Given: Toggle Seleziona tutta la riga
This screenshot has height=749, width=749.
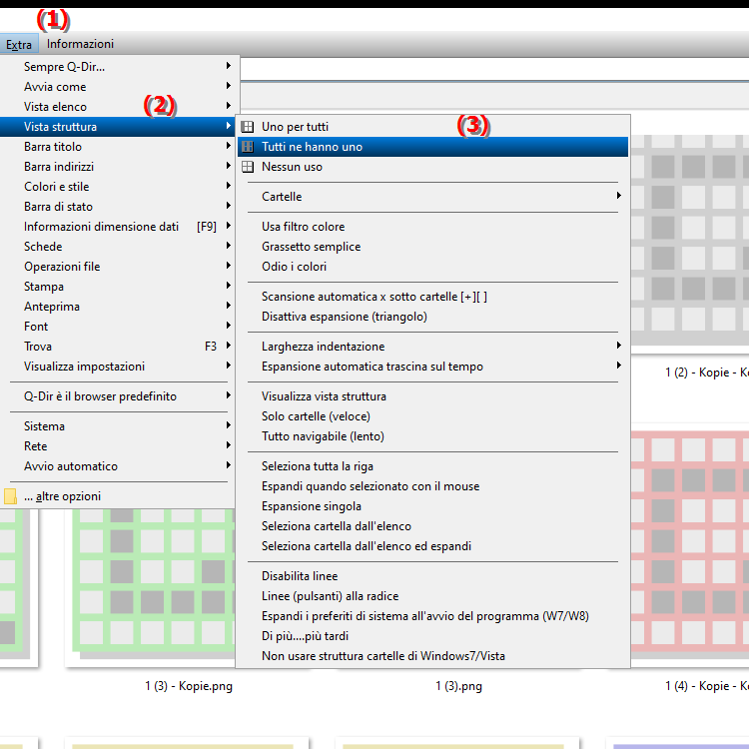Looking at the screenshot, I should [x=432, y=466].
